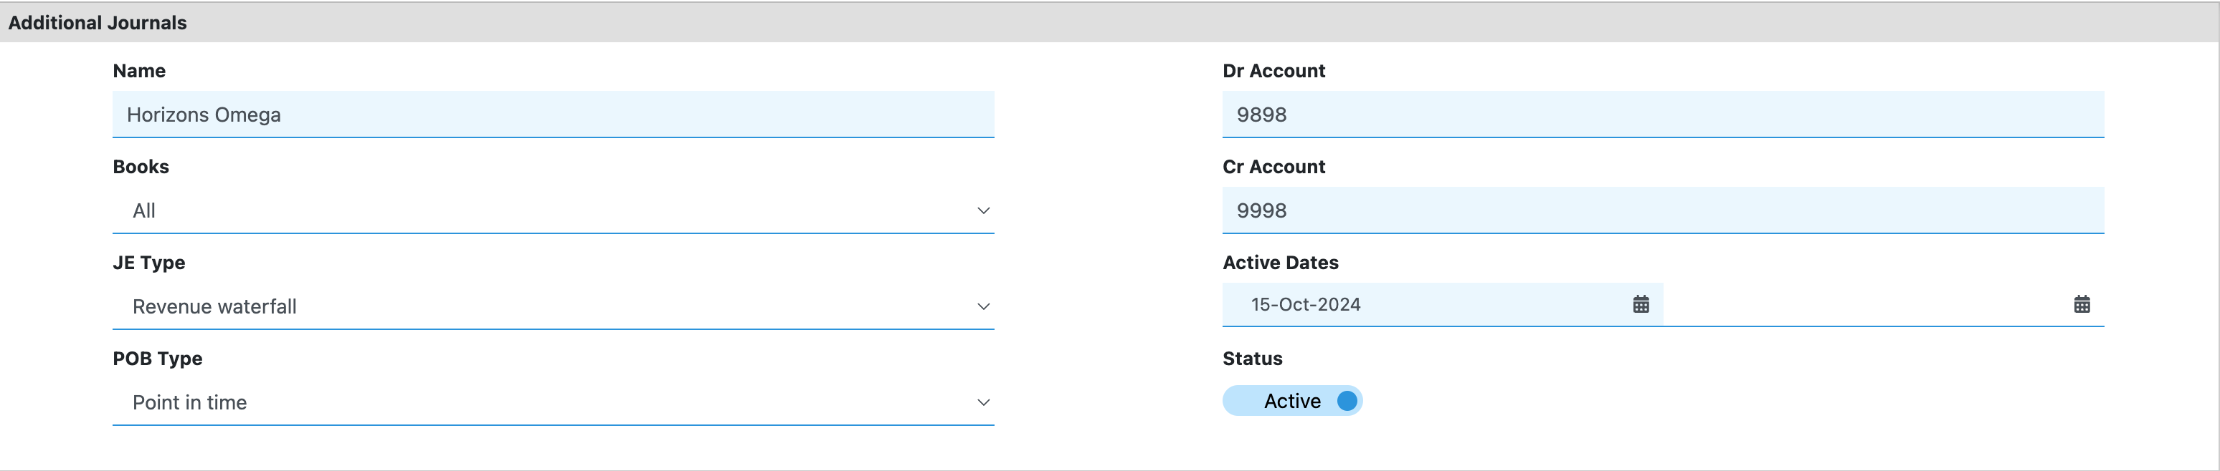
Task: Click the Cr Account label
Action: click(x=1273, y=167)
